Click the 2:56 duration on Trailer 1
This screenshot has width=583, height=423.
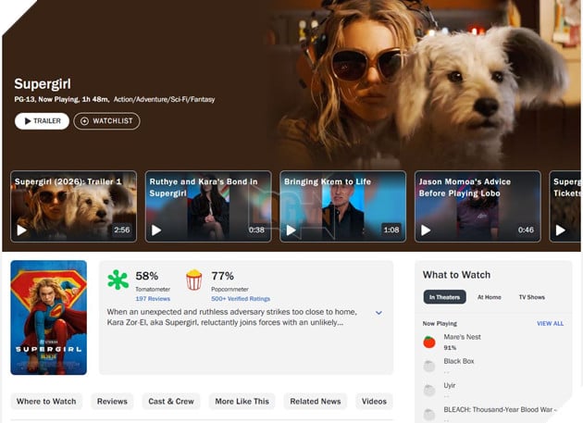click(122, 230)
